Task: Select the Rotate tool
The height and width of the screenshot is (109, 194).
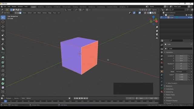Action: coord(3,31)
